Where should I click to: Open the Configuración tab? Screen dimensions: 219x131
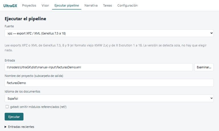point(127,5)
